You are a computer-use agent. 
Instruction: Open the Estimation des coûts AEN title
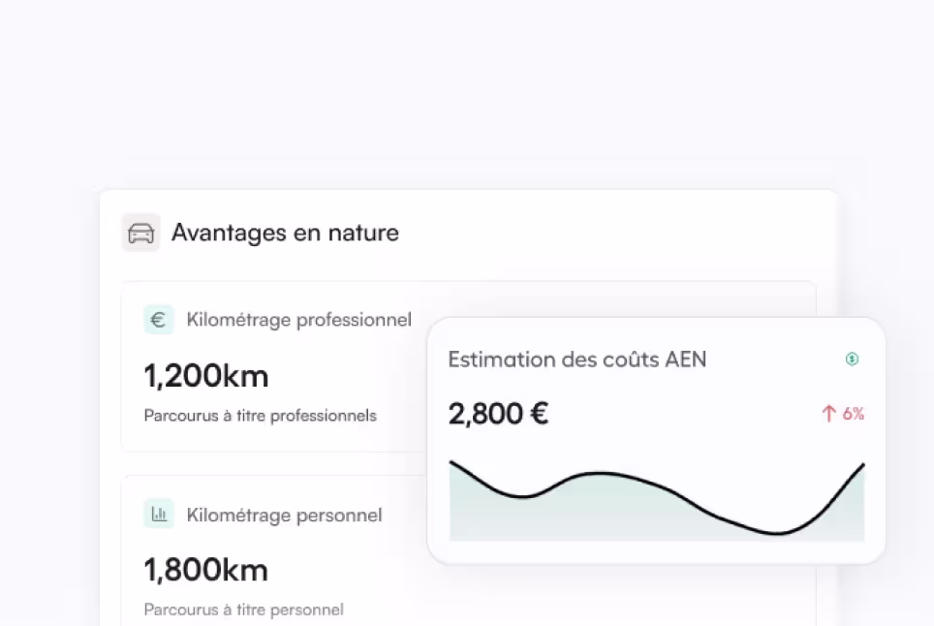pyautogui.click(x=577, y=360)
